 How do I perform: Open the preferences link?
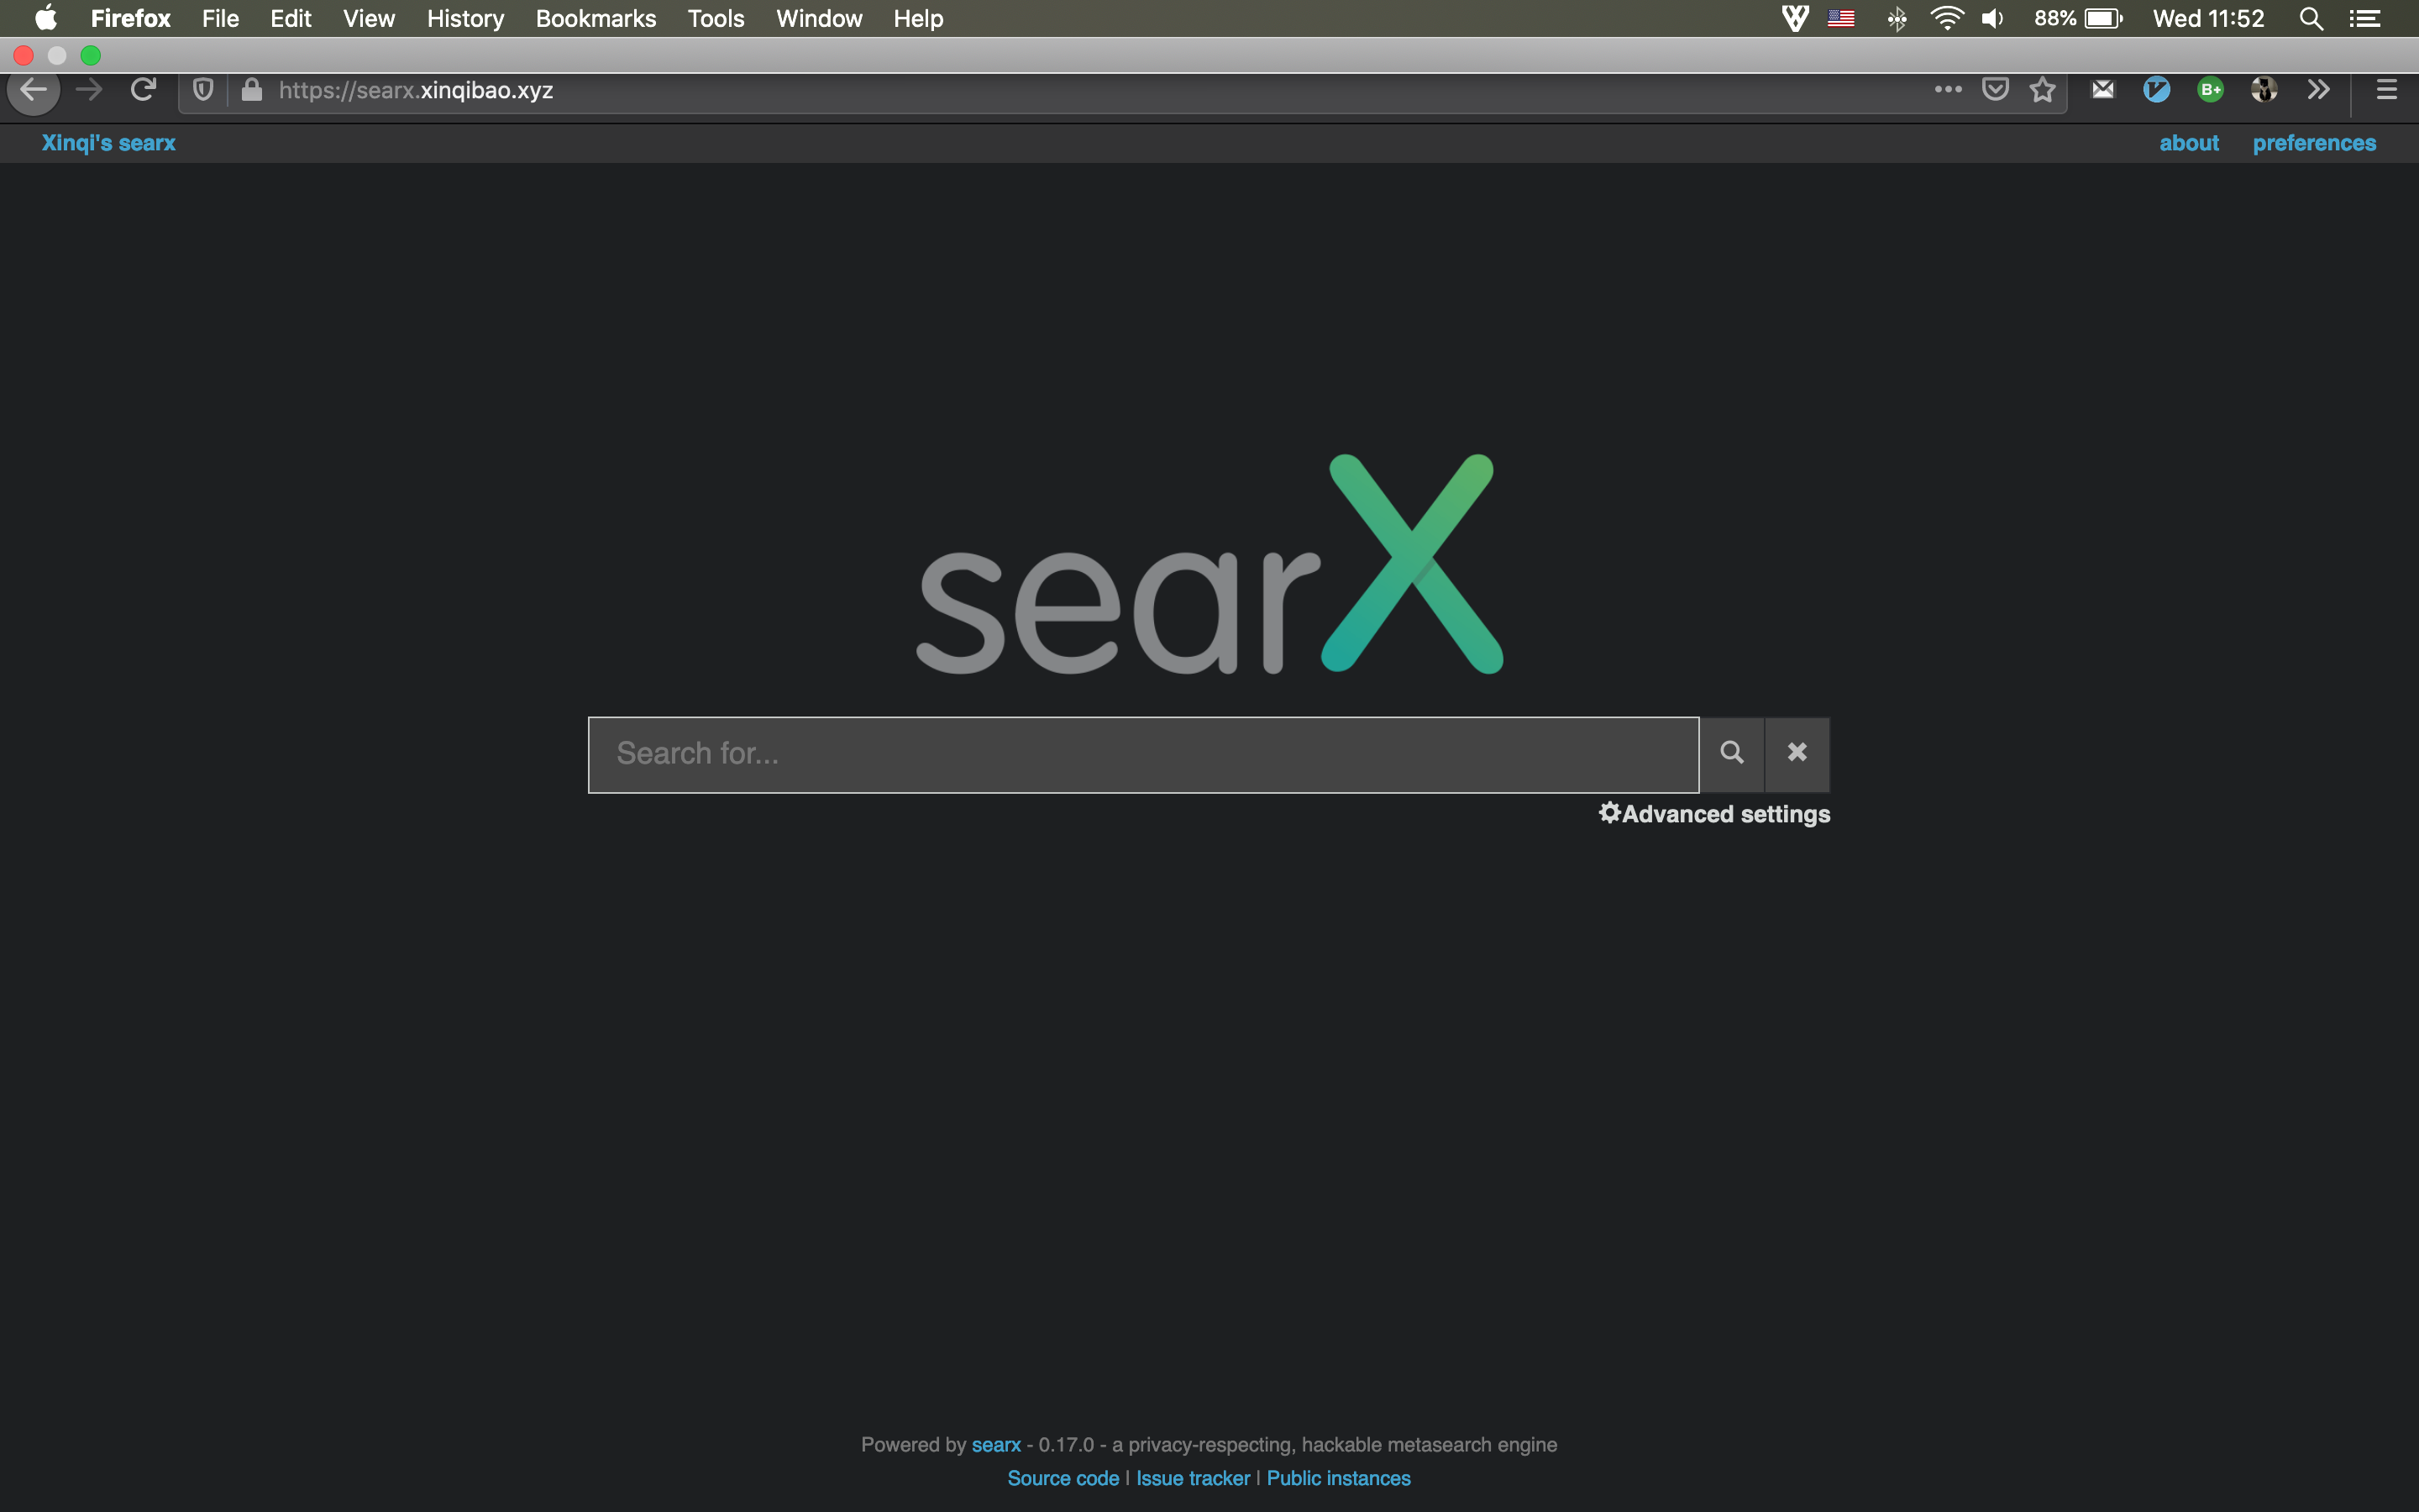(x=2313, y=143)
